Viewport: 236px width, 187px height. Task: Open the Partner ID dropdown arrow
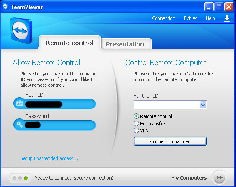(x=203, y=105)
